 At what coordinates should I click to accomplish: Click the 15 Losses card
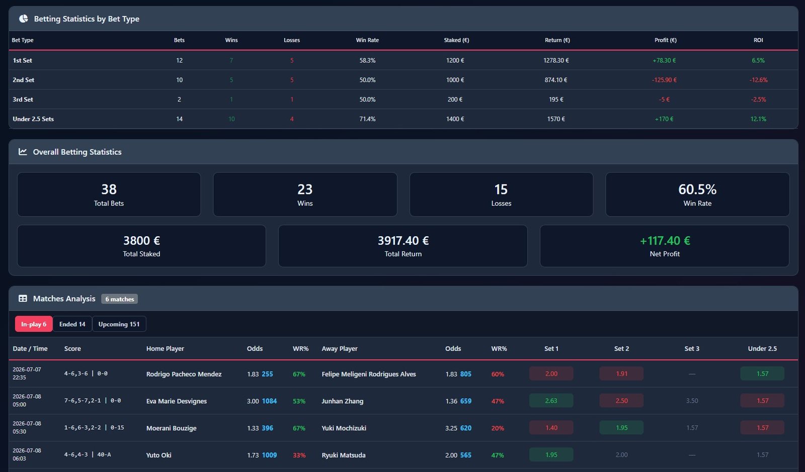501,195
